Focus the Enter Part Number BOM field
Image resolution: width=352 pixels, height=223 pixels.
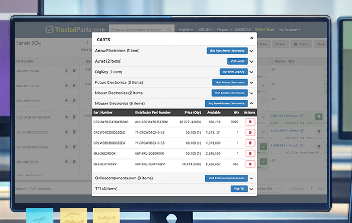(x=47, y=175)
